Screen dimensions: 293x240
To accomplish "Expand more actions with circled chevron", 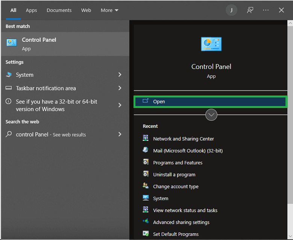I will [x=211, y=115].
